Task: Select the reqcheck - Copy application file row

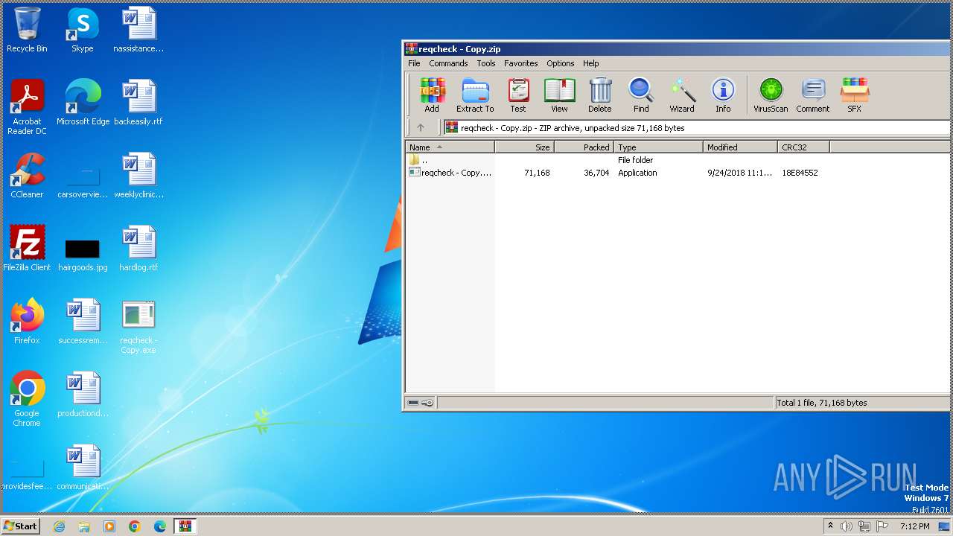Action: (x=678, y=173)
